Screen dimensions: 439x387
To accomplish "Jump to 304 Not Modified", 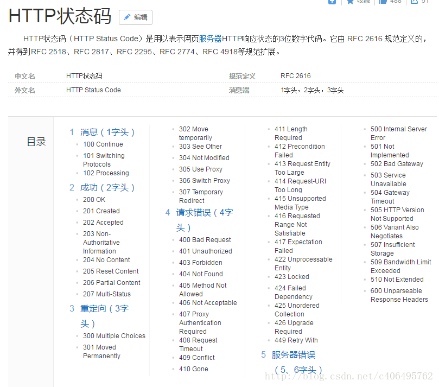I will point(204,157).
